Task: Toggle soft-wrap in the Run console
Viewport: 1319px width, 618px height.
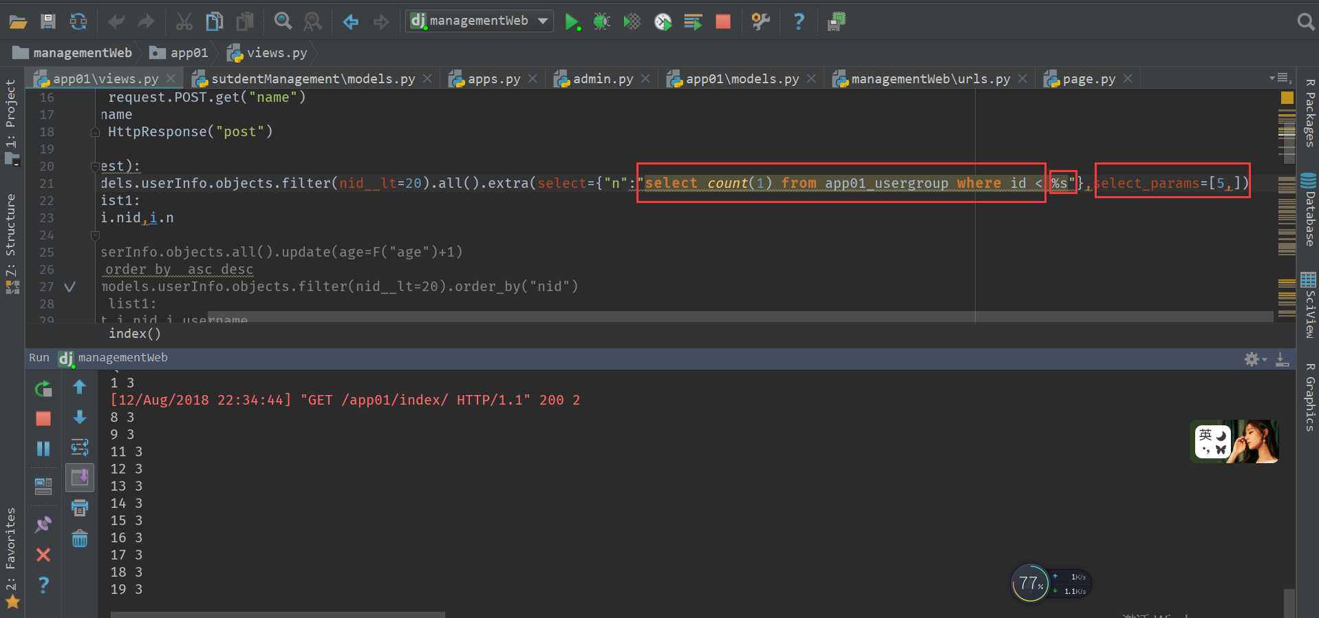Action: [x=80, y=447]
